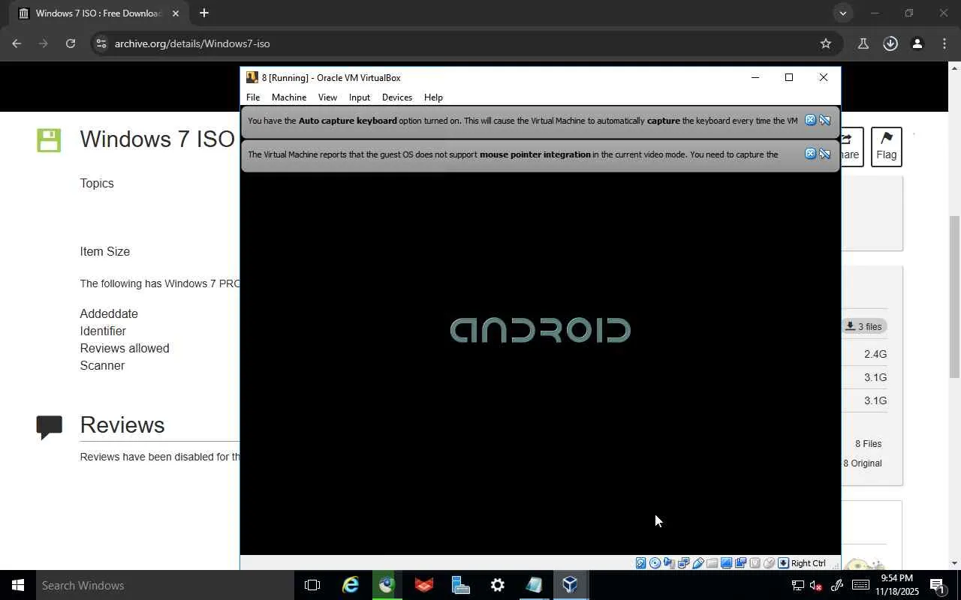Click the USB devices status icon
Screen dimensions: 961x600
point(698,563)
